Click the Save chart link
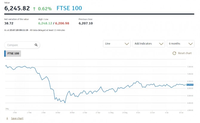Screen dimensions: 200x123 (x=17, y=119)
